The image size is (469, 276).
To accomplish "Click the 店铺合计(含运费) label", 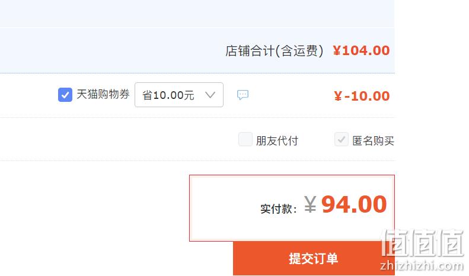I will 275,51.
